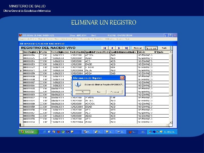Image resolution: width=204 pixels, height=153 pixels.
Task: Open the Utilitarios menu
Action: (x=110, y=39)
